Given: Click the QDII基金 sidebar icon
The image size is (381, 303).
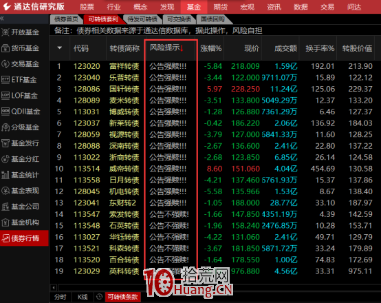Looking at the screenshot, I should (x=5, y=112).
